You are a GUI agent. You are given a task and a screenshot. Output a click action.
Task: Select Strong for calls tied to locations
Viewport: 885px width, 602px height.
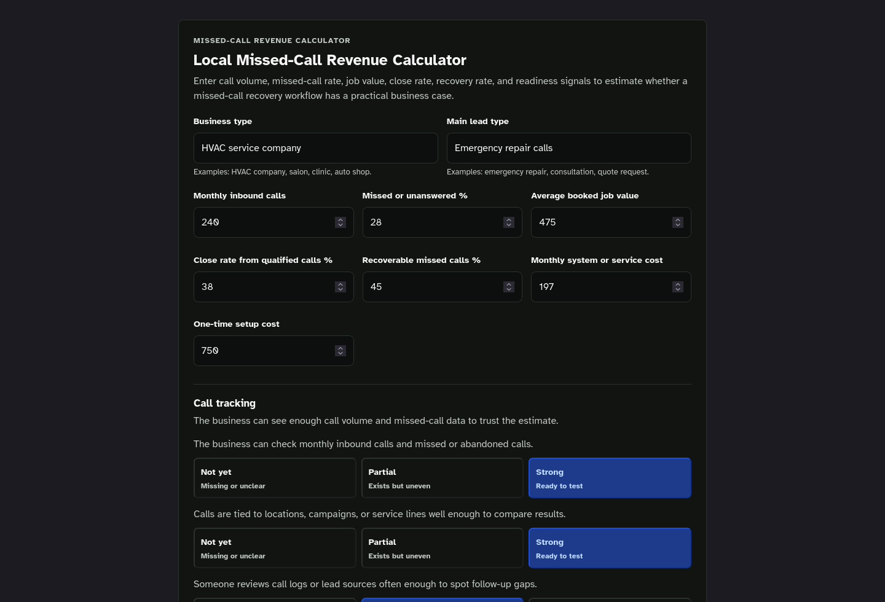610,548
